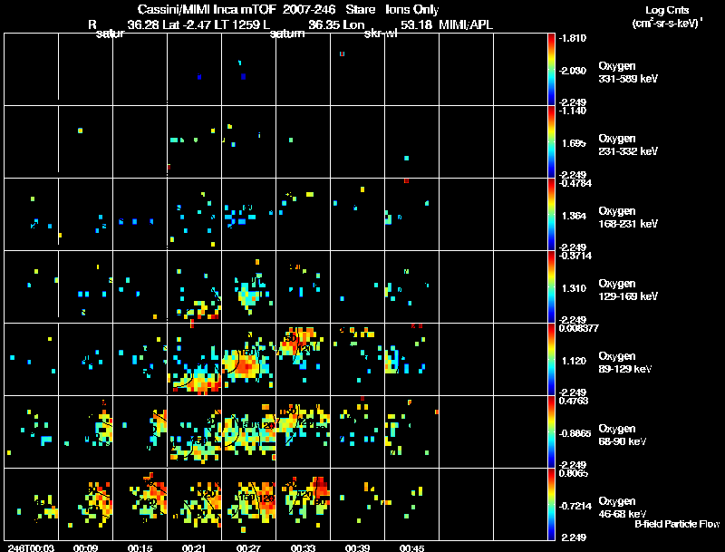This screenshot has height=552, width=725.
Task: Select the 68-90 keV image panel at 00:33
Action: pos(303,432)
